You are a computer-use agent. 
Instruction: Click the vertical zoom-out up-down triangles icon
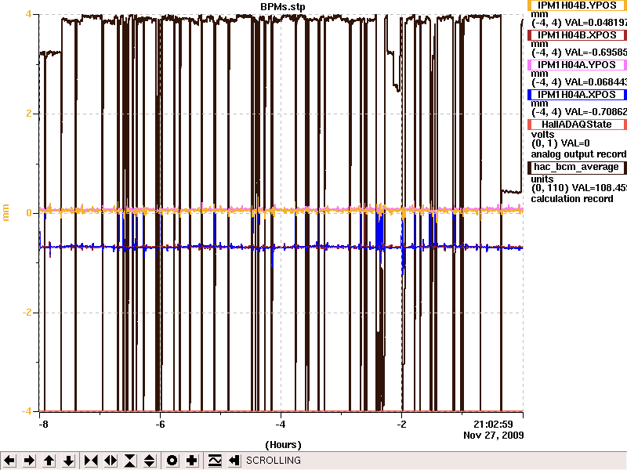click(x=150, y=461)
